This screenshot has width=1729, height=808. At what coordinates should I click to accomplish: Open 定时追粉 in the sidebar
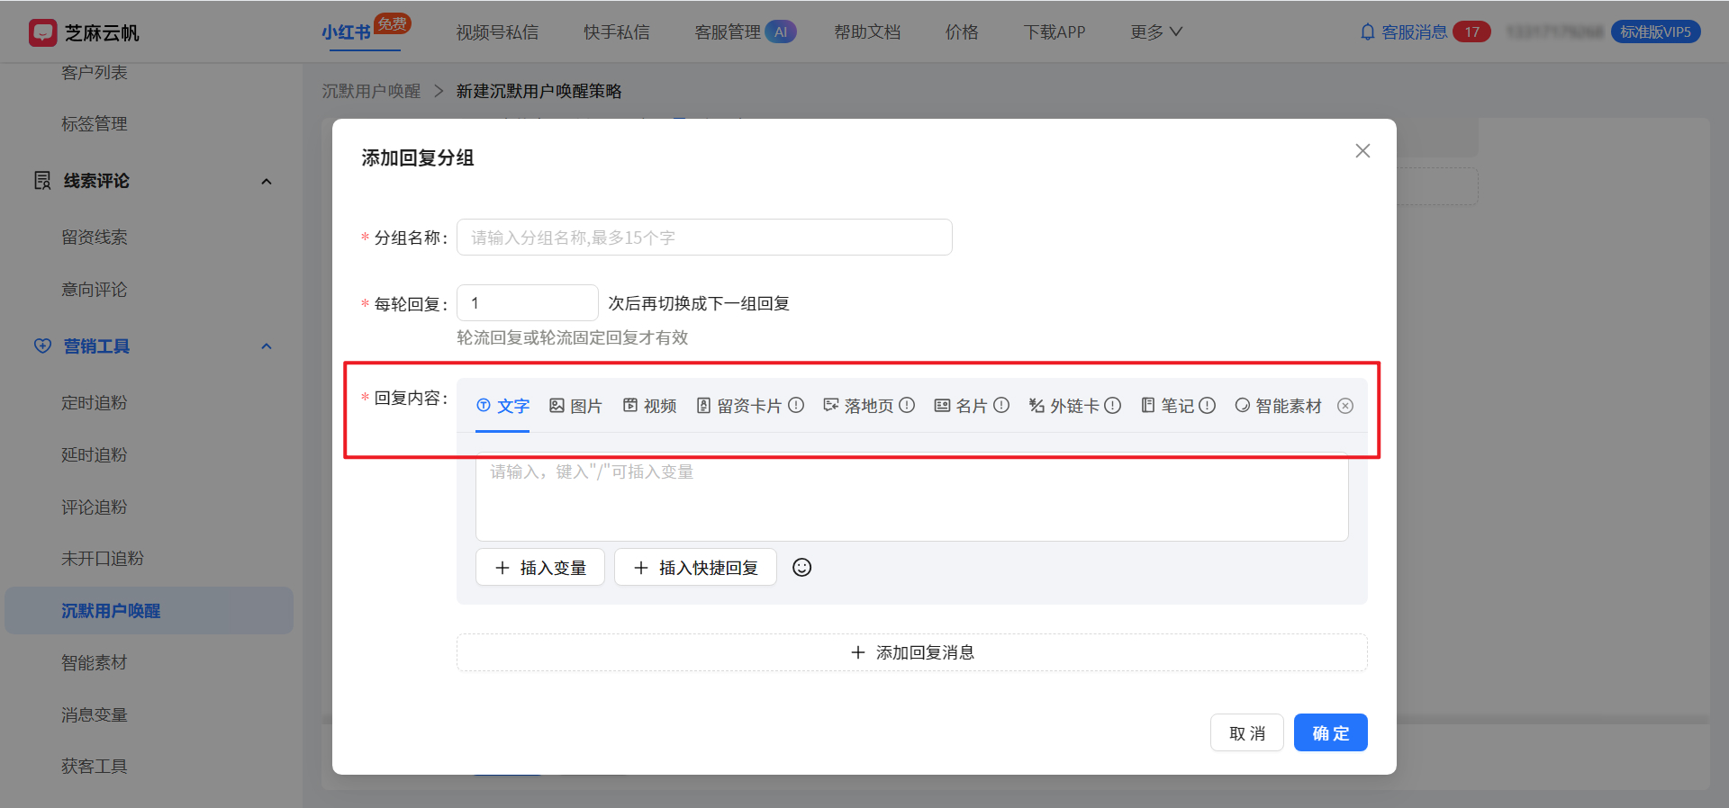click(95, 402)
